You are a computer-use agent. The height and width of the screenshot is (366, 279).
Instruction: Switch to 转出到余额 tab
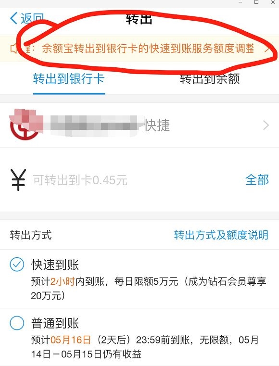pos(210,79)
